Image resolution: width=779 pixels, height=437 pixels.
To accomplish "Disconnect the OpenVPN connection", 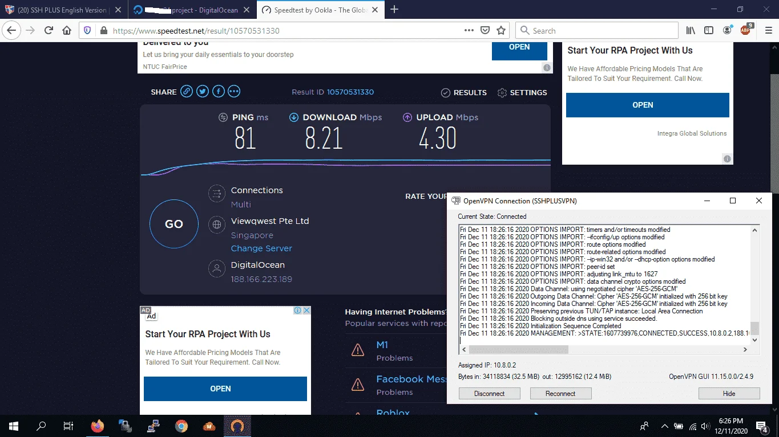I will [x=490, y=393].
